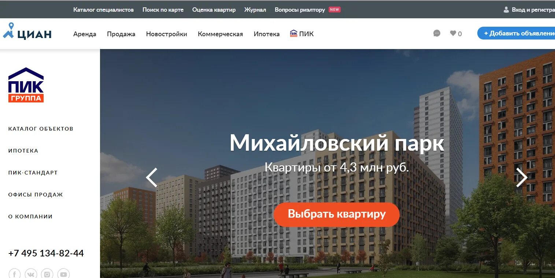
Task: Open the Аренда menu
Action: (x=85, y=34)
